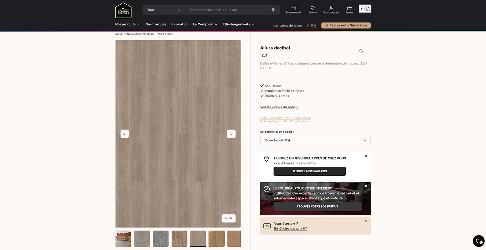This screenshot has width=486, height=250.
Task: Select the reddish brown wood swatch thumbnail
Action: click(x=179, y=238)
